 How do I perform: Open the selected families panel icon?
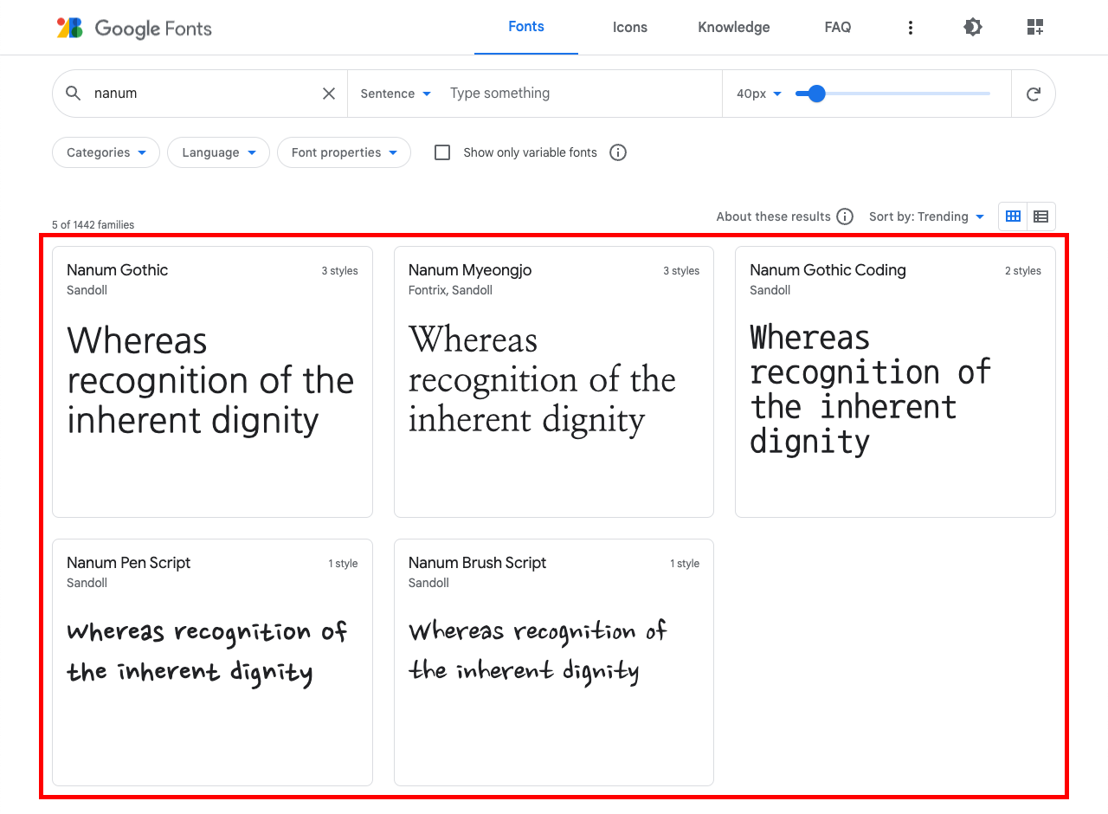(x=1035, y=28)
